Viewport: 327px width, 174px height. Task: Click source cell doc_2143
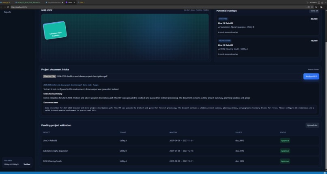240,151
